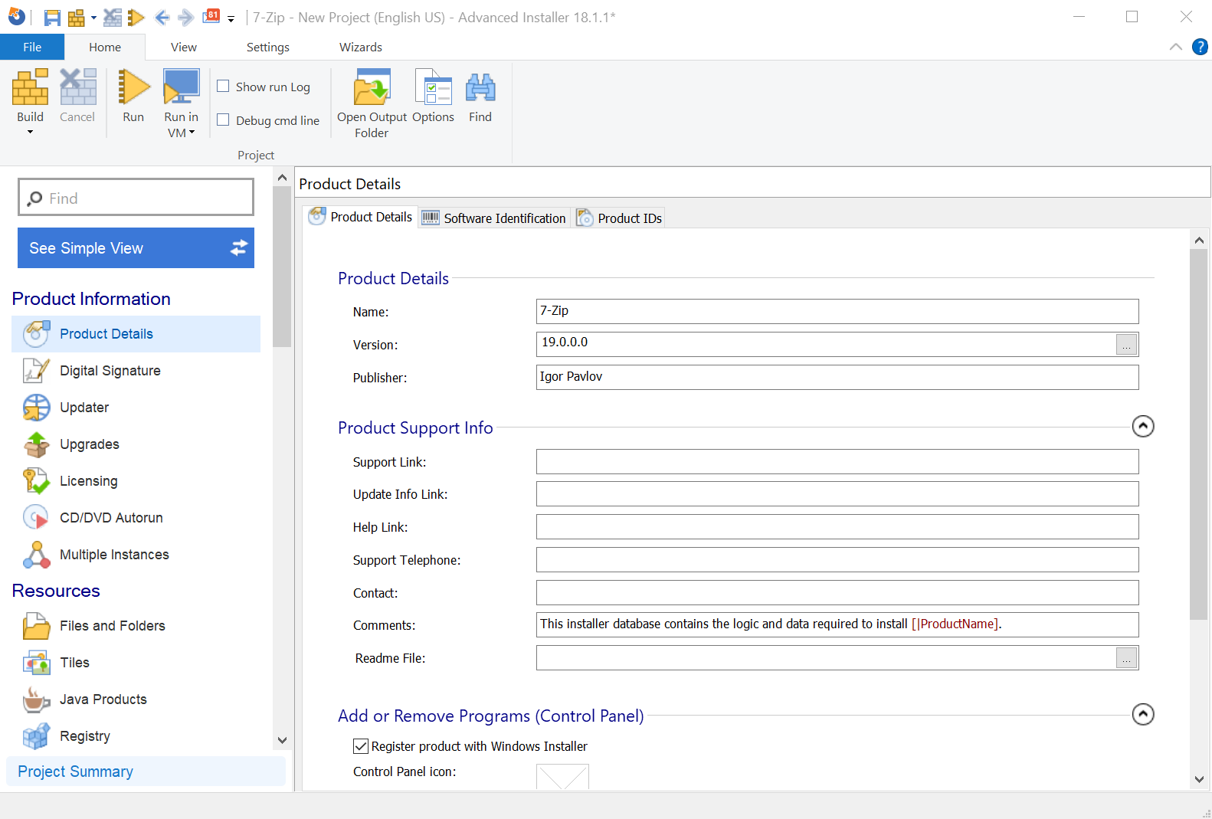Click Open Output Folder in the ribbon
The width and height of the screenshot is (1212, 819).
pos(372,103)
